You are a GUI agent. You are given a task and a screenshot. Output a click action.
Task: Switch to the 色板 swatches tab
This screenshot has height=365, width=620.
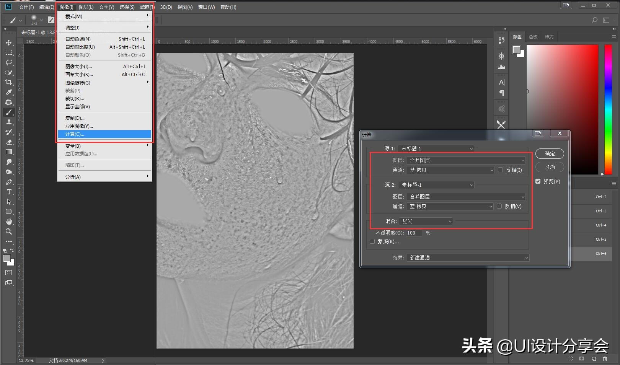click(533, 37)
